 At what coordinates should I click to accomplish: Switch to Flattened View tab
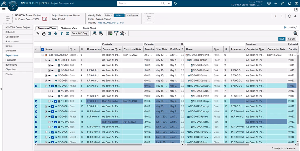[x=69, y=28]
